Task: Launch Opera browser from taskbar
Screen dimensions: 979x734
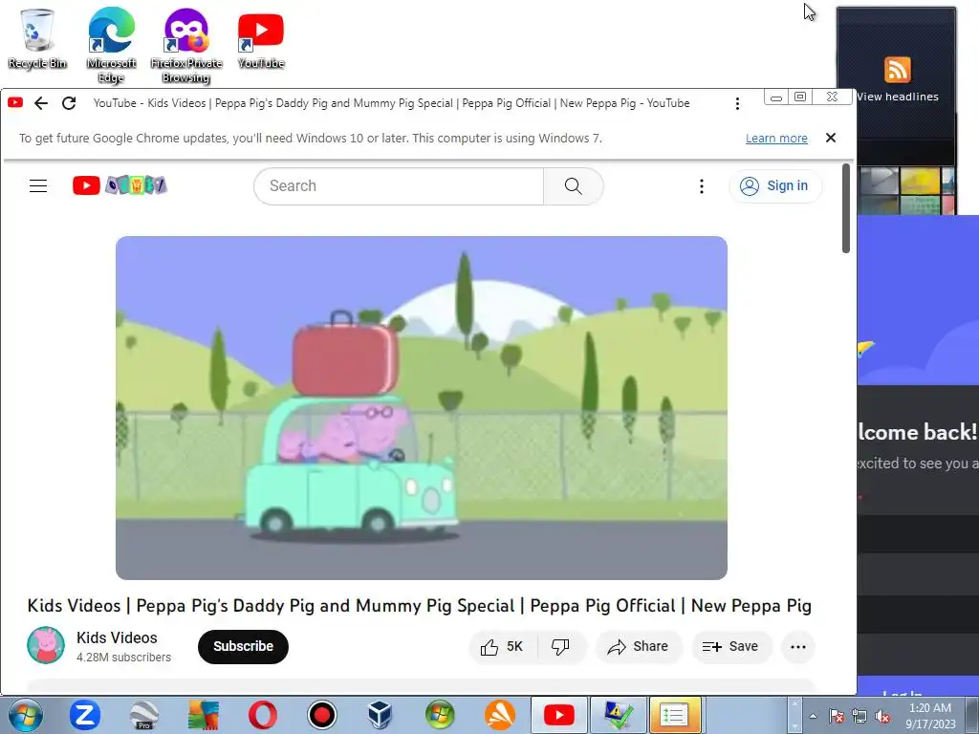Action: point(263,715)
